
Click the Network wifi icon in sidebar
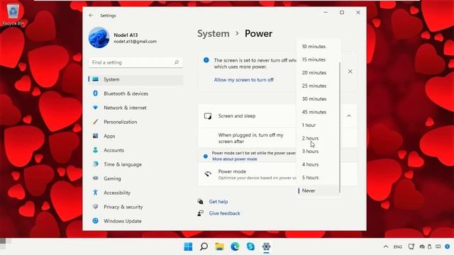pos(95,108)
